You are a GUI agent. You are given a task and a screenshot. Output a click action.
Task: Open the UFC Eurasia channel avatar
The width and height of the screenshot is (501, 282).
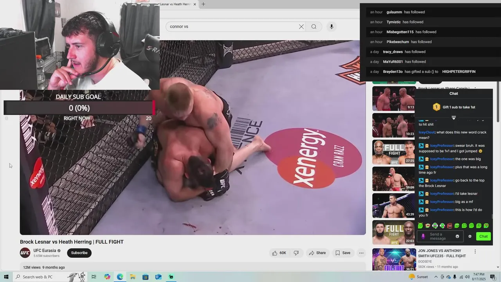25,253
